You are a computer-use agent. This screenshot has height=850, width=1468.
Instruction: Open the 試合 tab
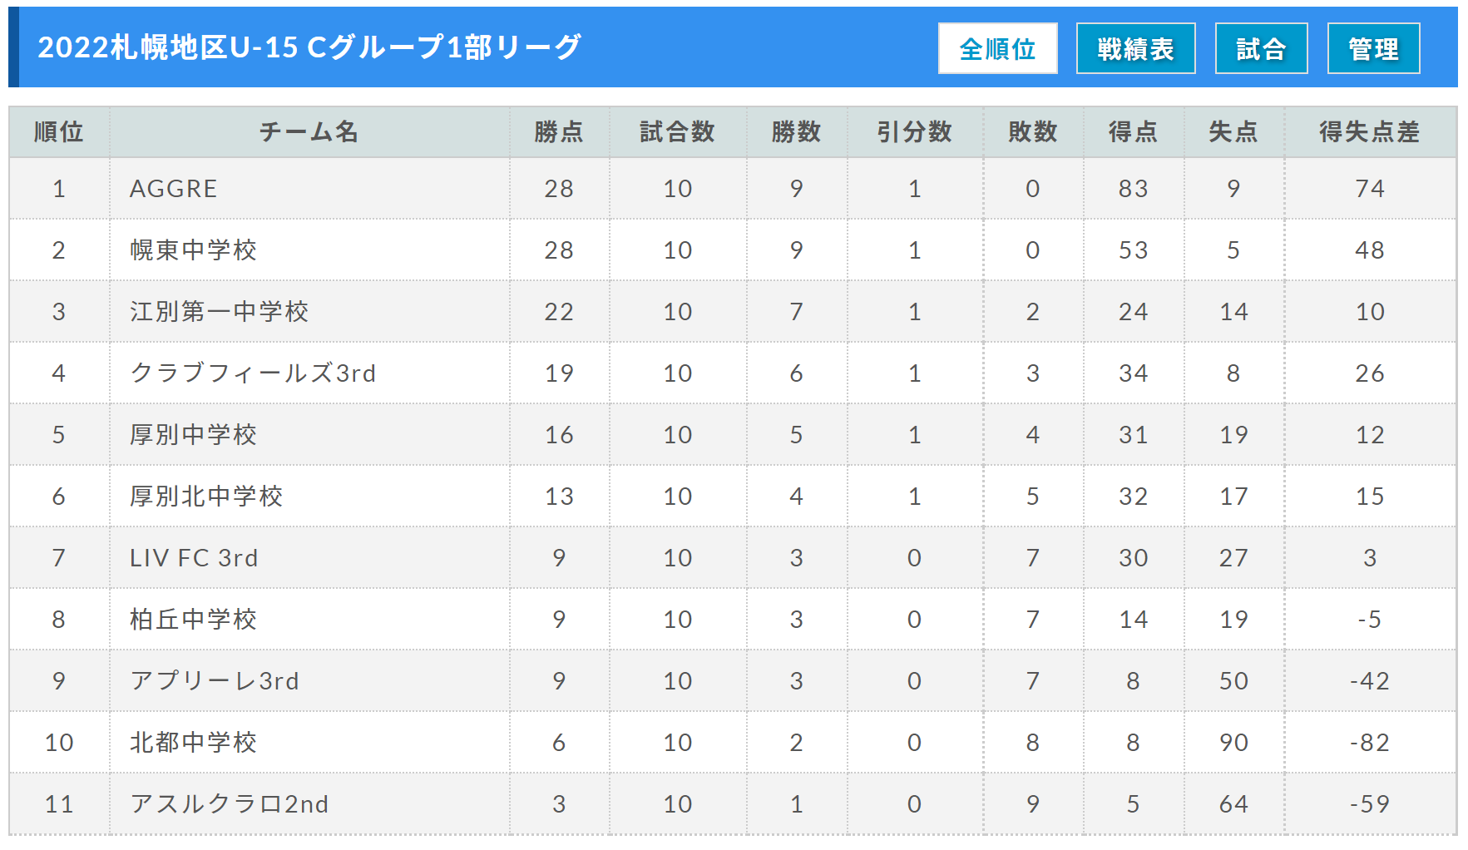pyautogui.click(x=1261, y=48)
